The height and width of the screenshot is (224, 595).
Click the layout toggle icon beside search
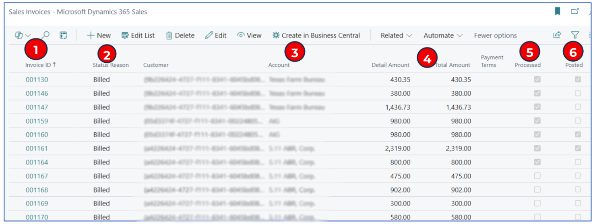[63, 35]
